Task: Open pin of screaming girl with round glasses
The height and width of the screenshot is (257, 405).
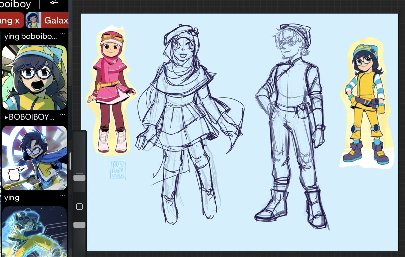Action: tap(35, 77)
